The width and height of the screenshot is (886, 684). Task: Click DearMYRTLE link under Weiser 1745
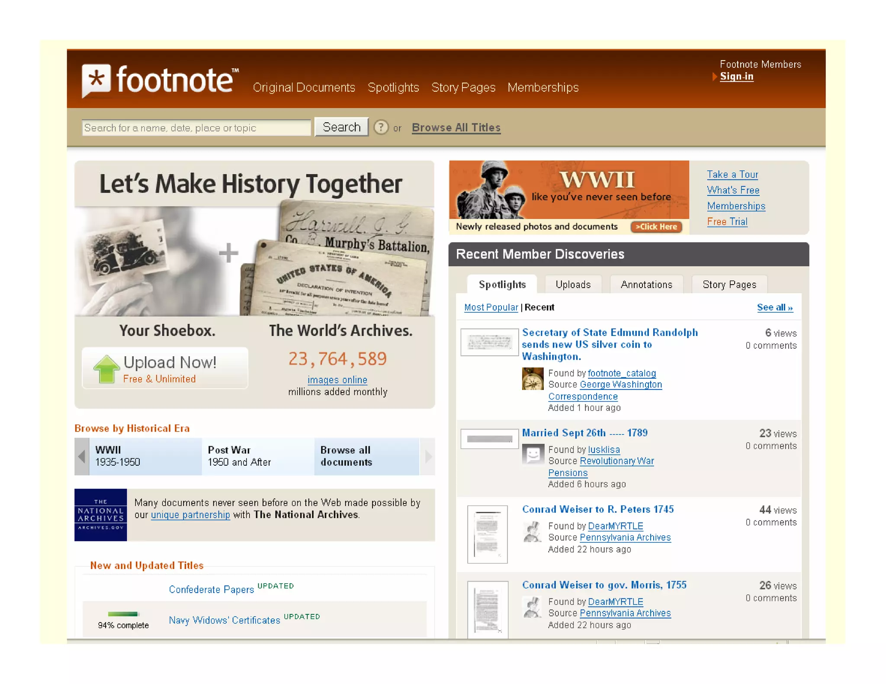click(x=615, y=526)
